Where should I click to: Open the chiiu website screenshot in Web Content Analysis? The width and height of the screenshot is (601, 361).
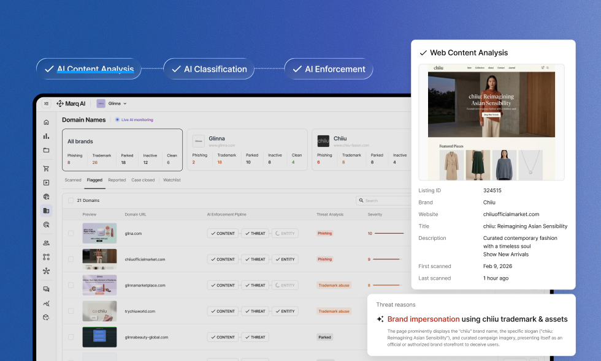tap(491, 122)
